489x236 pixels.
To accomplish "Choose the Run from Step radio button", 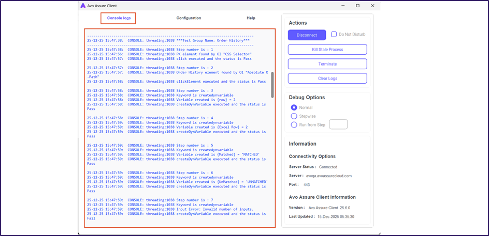I will 294,124.
